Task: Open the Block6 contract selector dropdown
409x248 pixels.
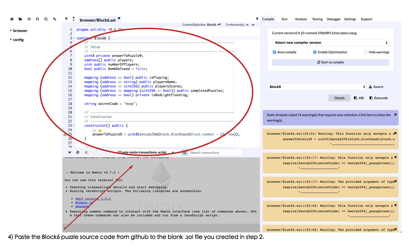Action: 317,87
